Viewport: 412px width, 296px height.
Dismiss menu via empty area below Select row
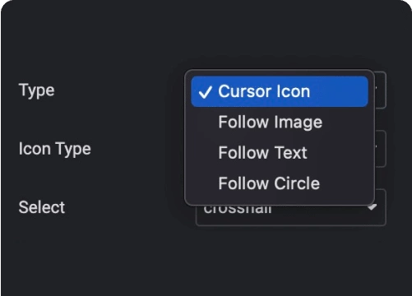coord(206,261)
